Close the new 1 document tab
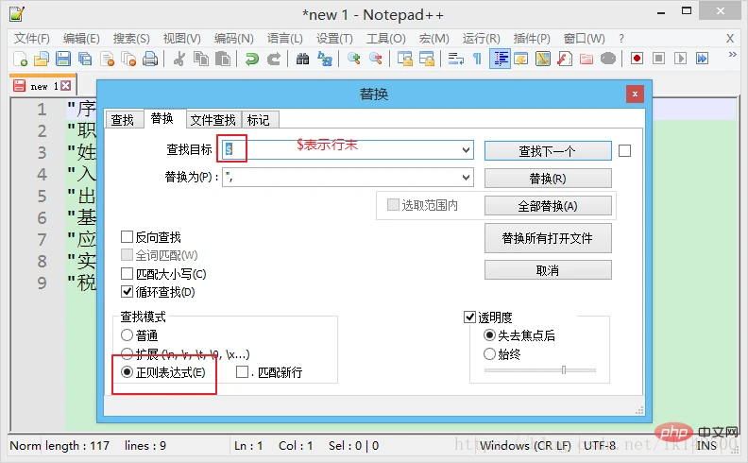This screenshot has width=748, height=463. (66, 85)
